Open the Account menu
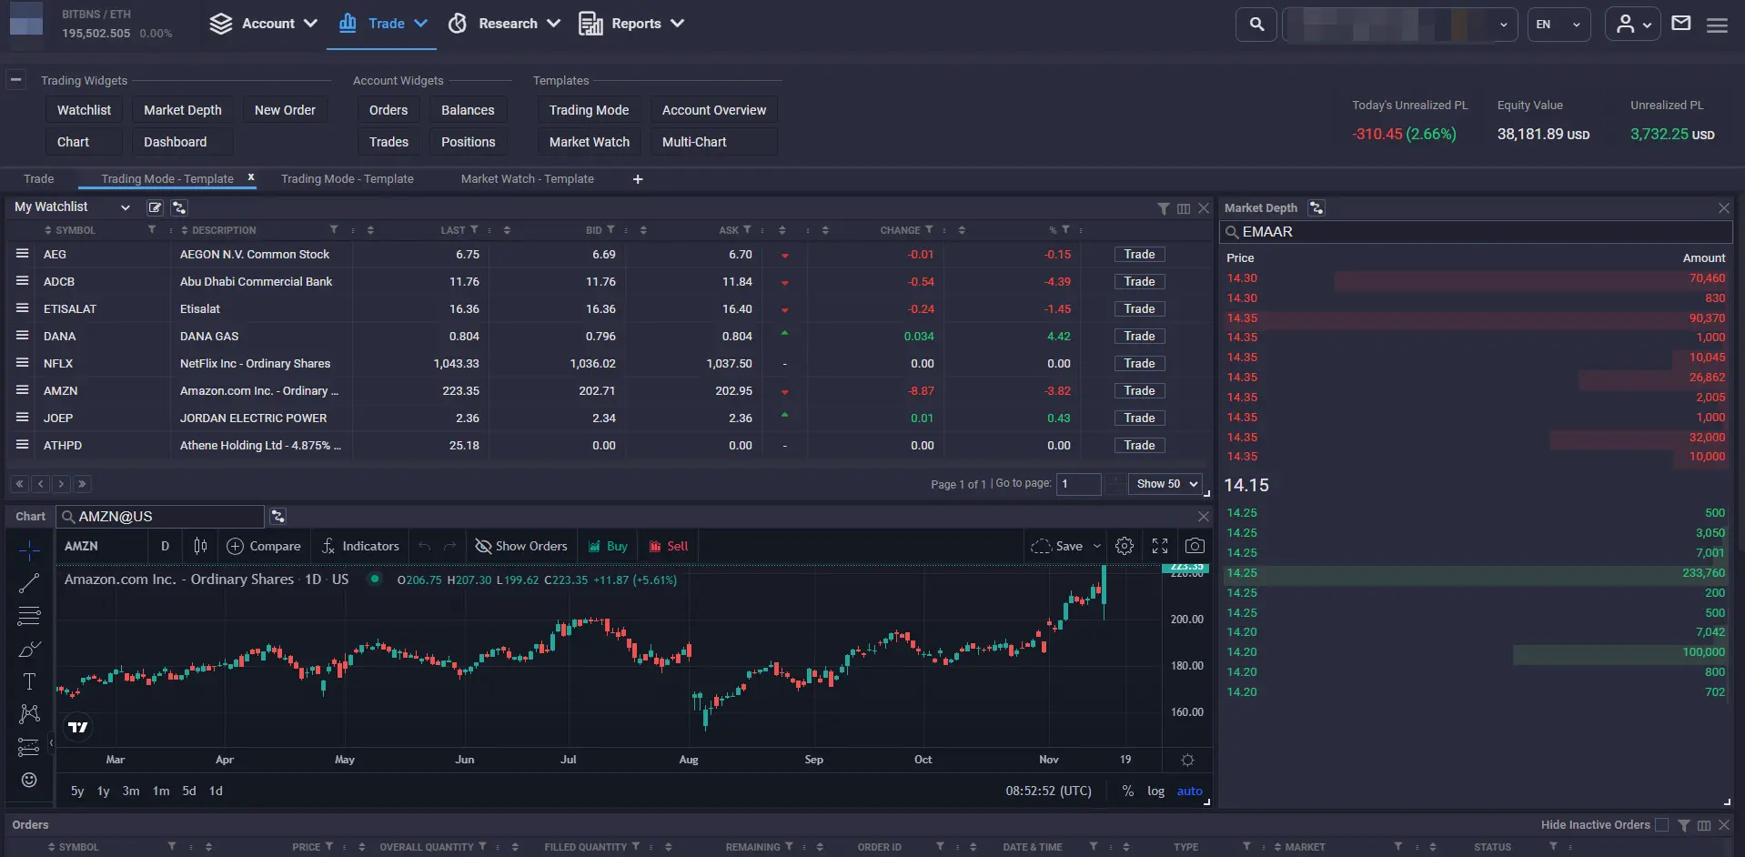 (263, 24)
